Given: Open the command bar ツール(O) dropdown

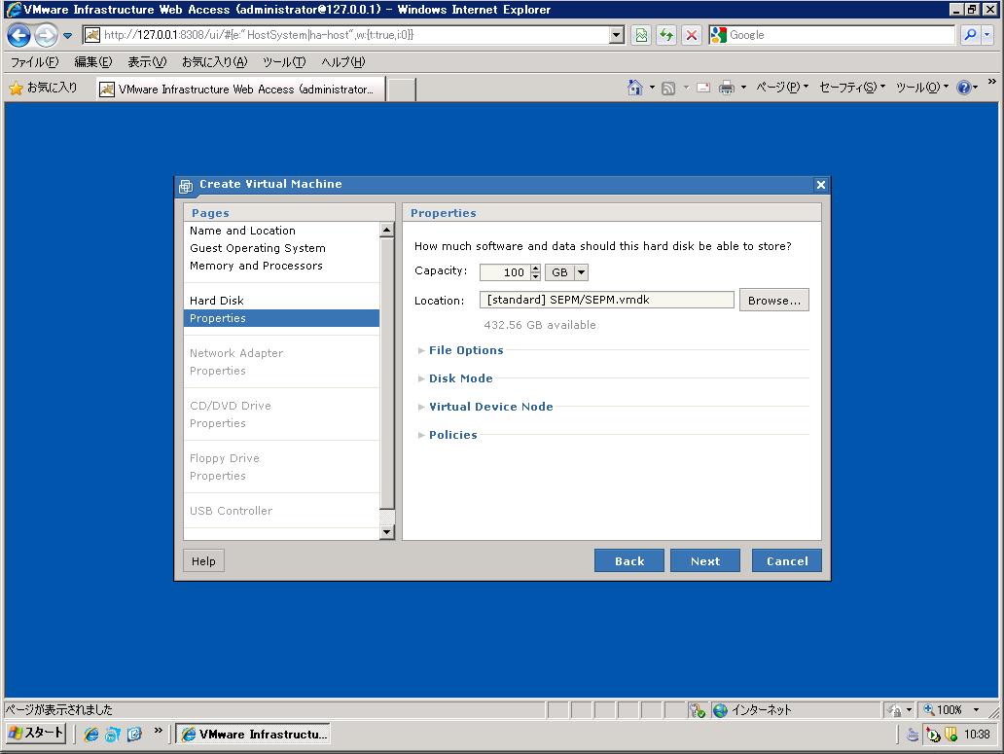Looking at the screenshot, I should pos(922,87).
